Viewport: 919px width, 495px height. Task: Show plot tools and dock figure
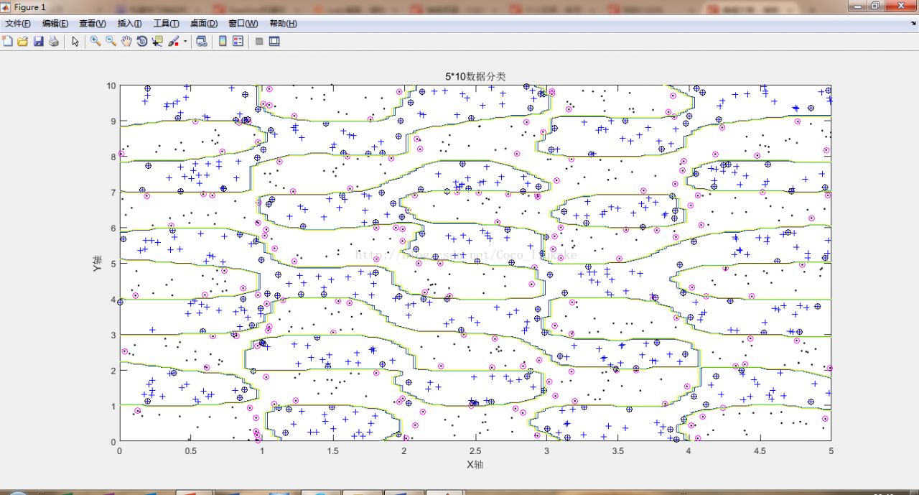[x=274, y=41]
